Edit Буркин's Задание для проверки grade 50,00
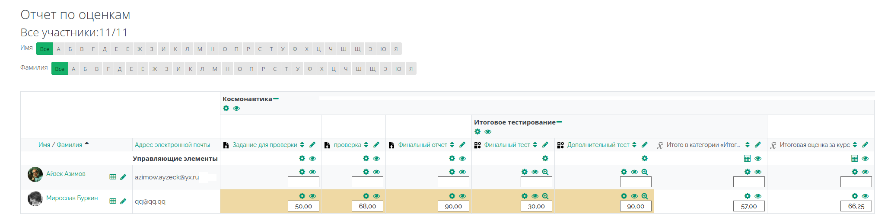The height and width of the screenshot is (214, 875). (303, 206)
